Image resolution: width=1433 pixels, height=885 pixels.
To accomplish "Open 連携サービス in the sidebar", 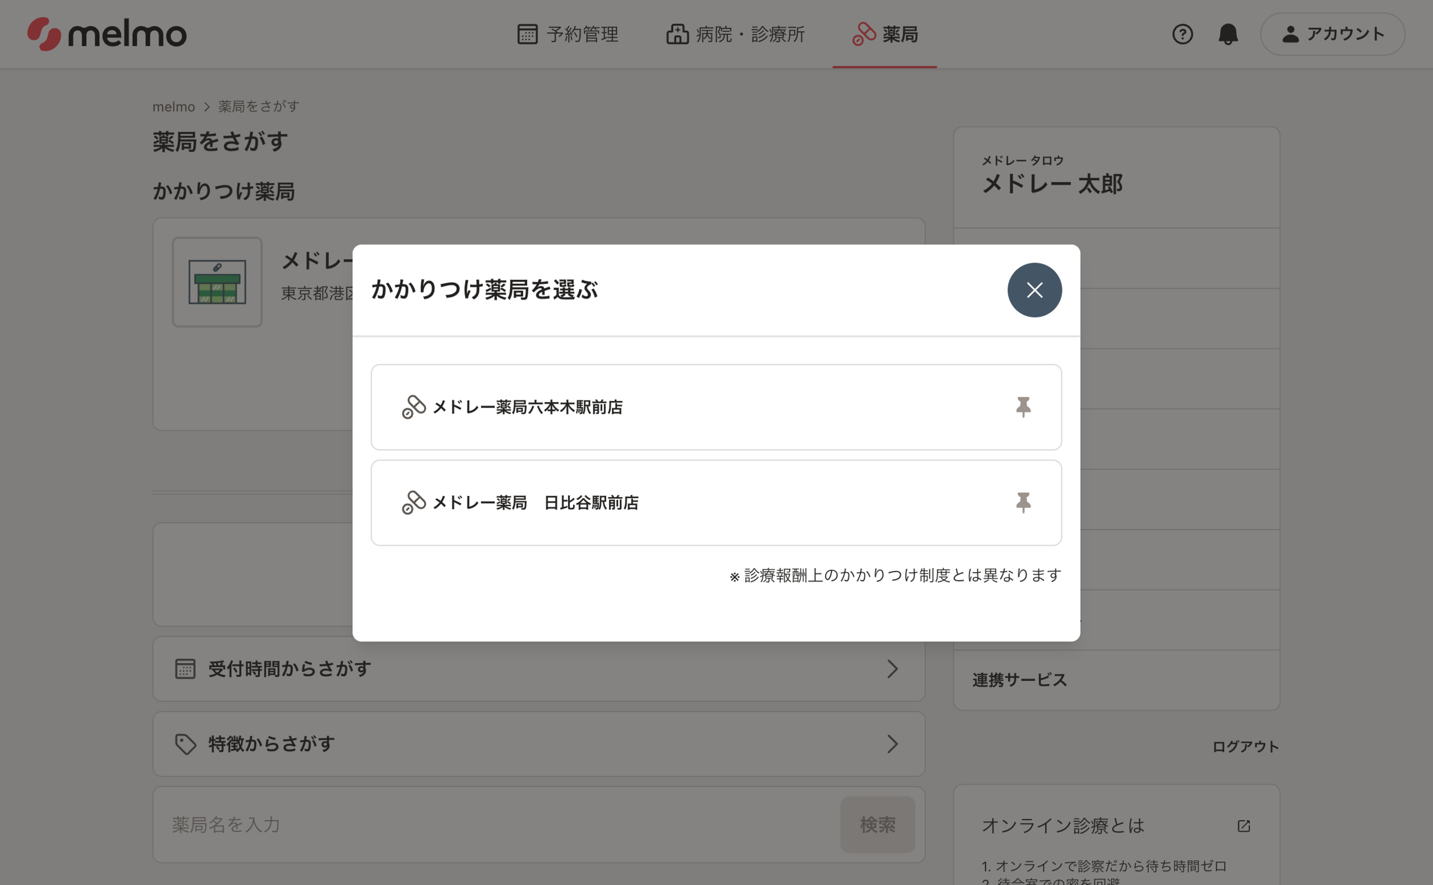I will (x=1116, y=680).
